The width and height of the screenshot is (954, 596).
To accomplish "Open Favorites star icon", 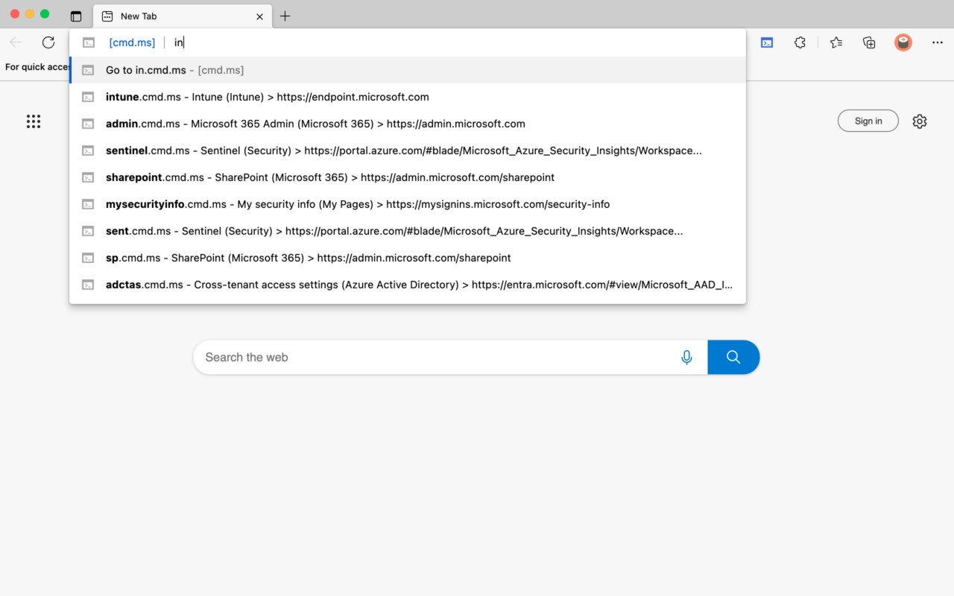I will [x=836, y=42].
